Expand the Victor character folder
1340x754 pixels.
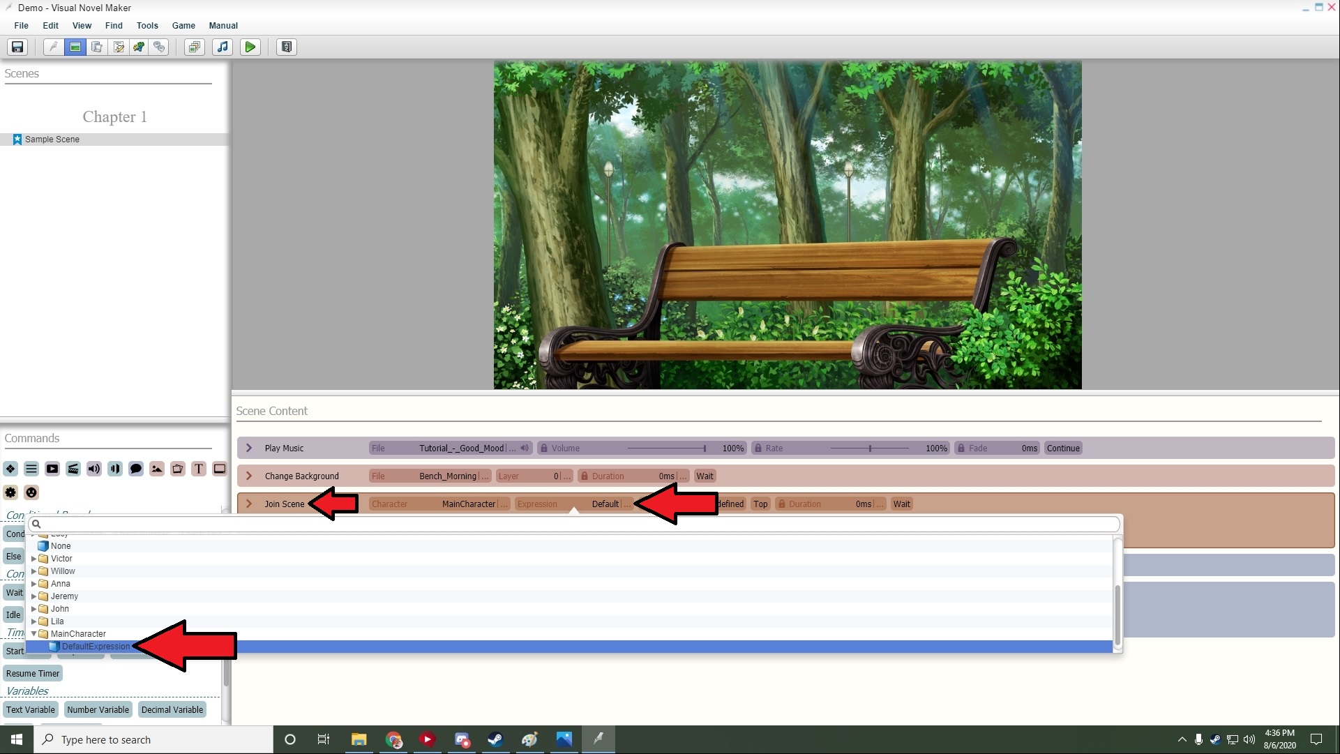click(33, 559)
